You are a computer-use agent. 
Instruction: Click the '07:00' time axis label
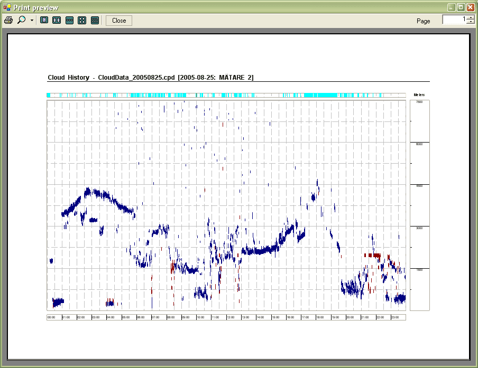155,317
